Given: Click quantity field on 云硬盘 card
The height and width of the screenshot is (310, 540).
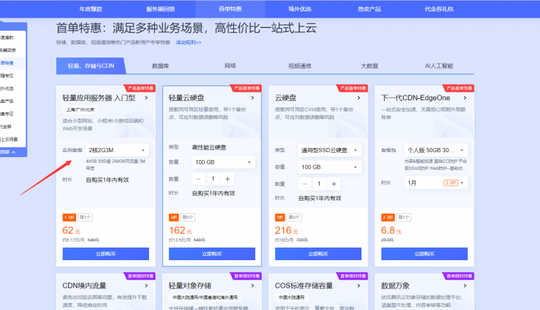Looking at the screenshot, I should pyautogui.click(x=319, y=184).
